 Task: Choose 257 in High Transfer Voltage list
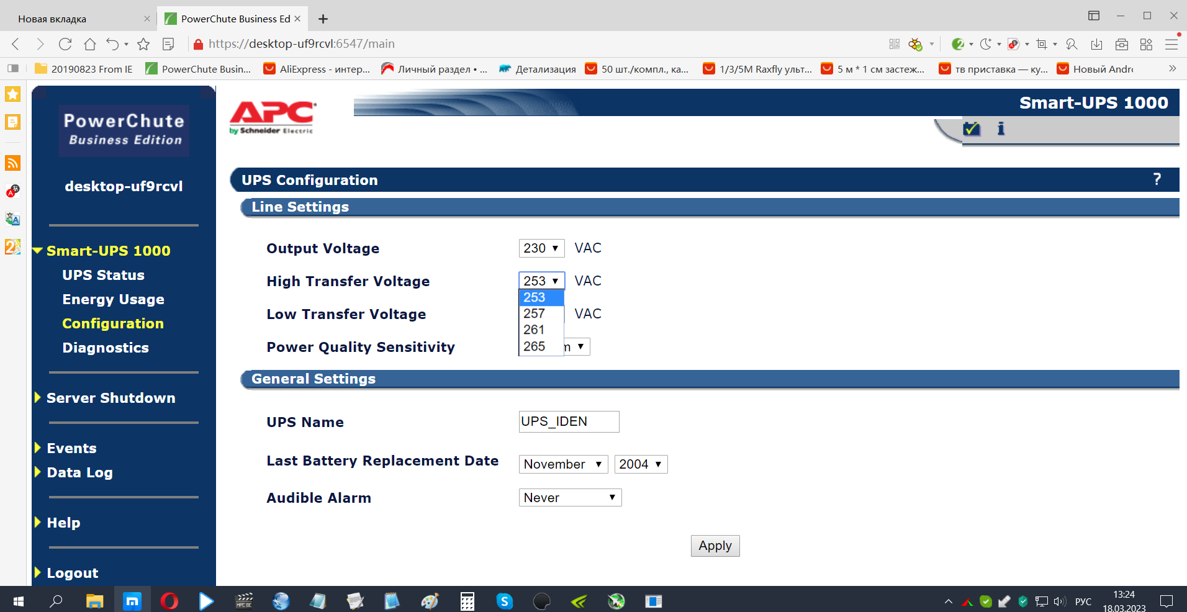pos(541,314)
